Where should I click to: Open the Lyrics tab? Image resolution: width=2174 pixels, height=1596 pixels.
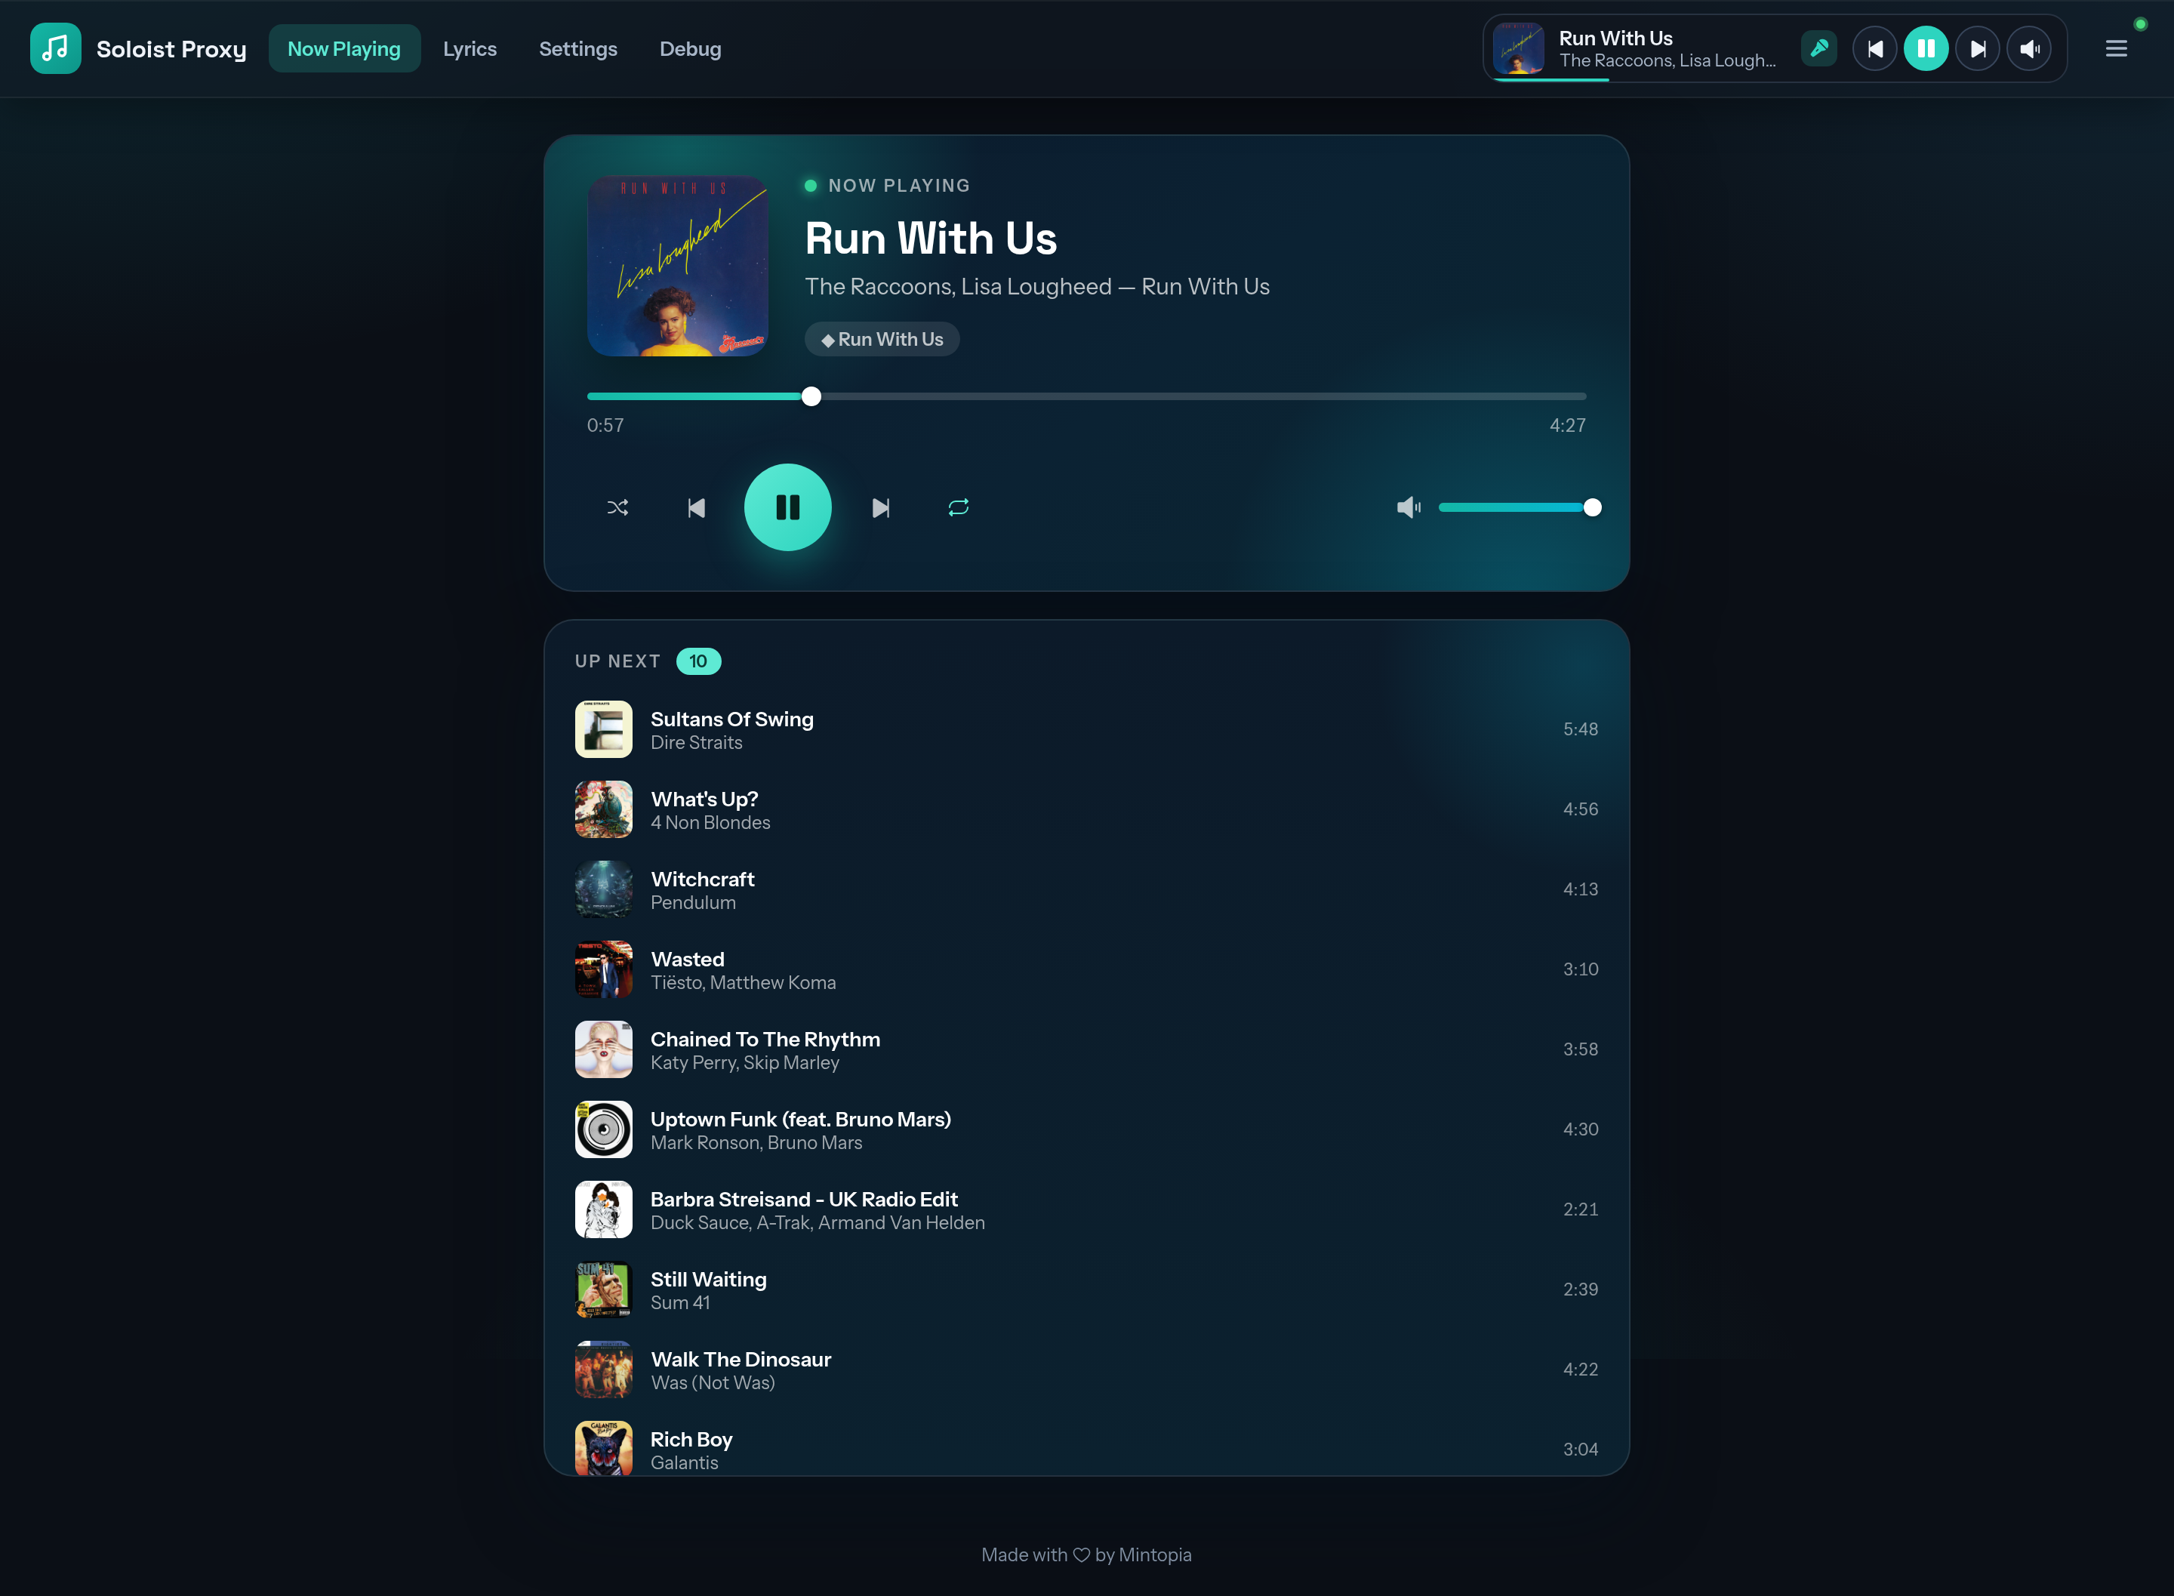point(470,48)
